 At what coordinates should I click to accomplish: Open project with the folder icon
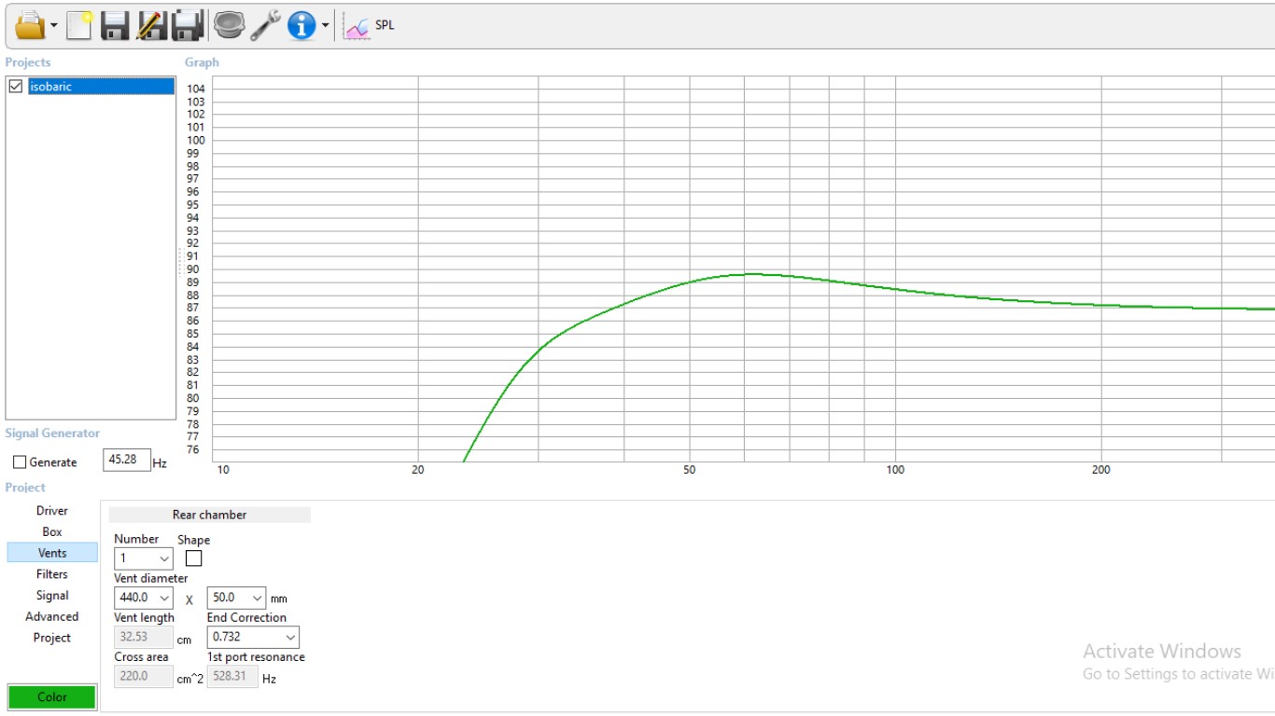(x=30, y=25)
